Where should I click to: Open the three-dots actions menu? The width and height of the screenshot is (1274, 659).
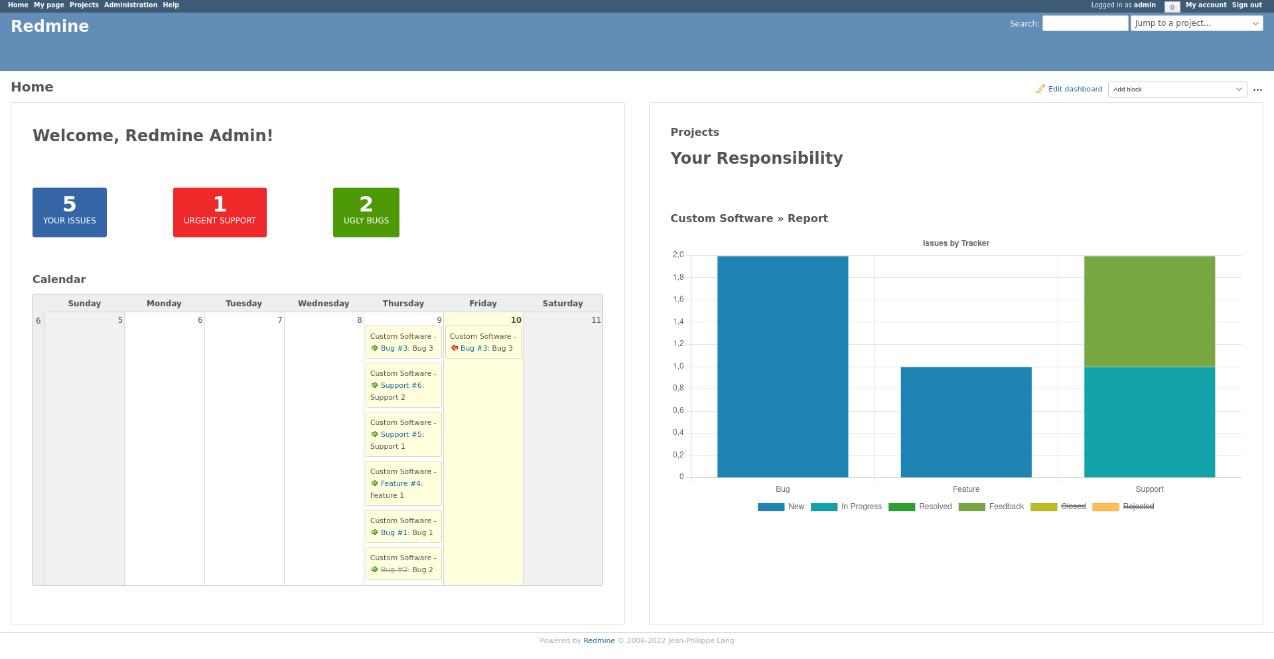pyautogui.click(x=1257, y=90)
